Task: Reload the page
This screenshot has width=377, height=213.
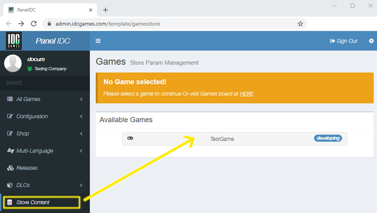Action: pos(34,24)
